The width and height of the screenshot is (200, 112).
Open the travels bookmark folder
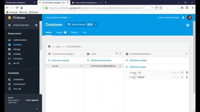[x=23, y=12]
